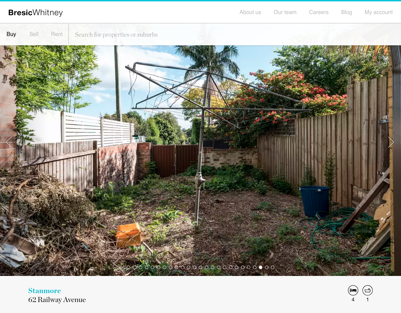This screenshot has width=401, height=313.
Task: Show the previous property photo arrow
Action: click(9, 142)
